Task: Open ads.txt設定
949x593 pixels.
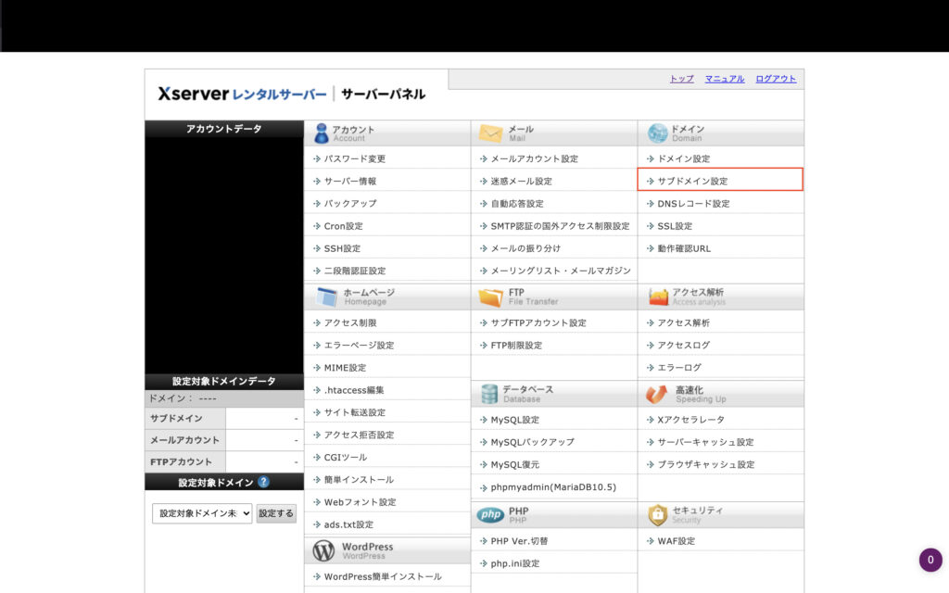Action: (x=348, y=524)
